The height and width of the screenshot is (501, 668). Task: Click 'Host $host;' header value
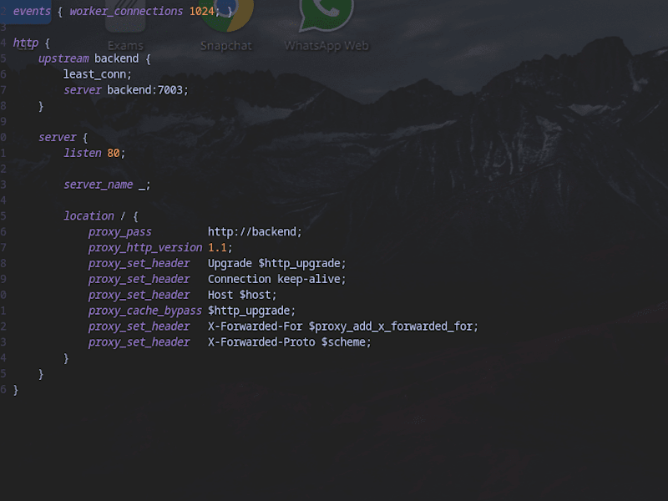point(242,296)
